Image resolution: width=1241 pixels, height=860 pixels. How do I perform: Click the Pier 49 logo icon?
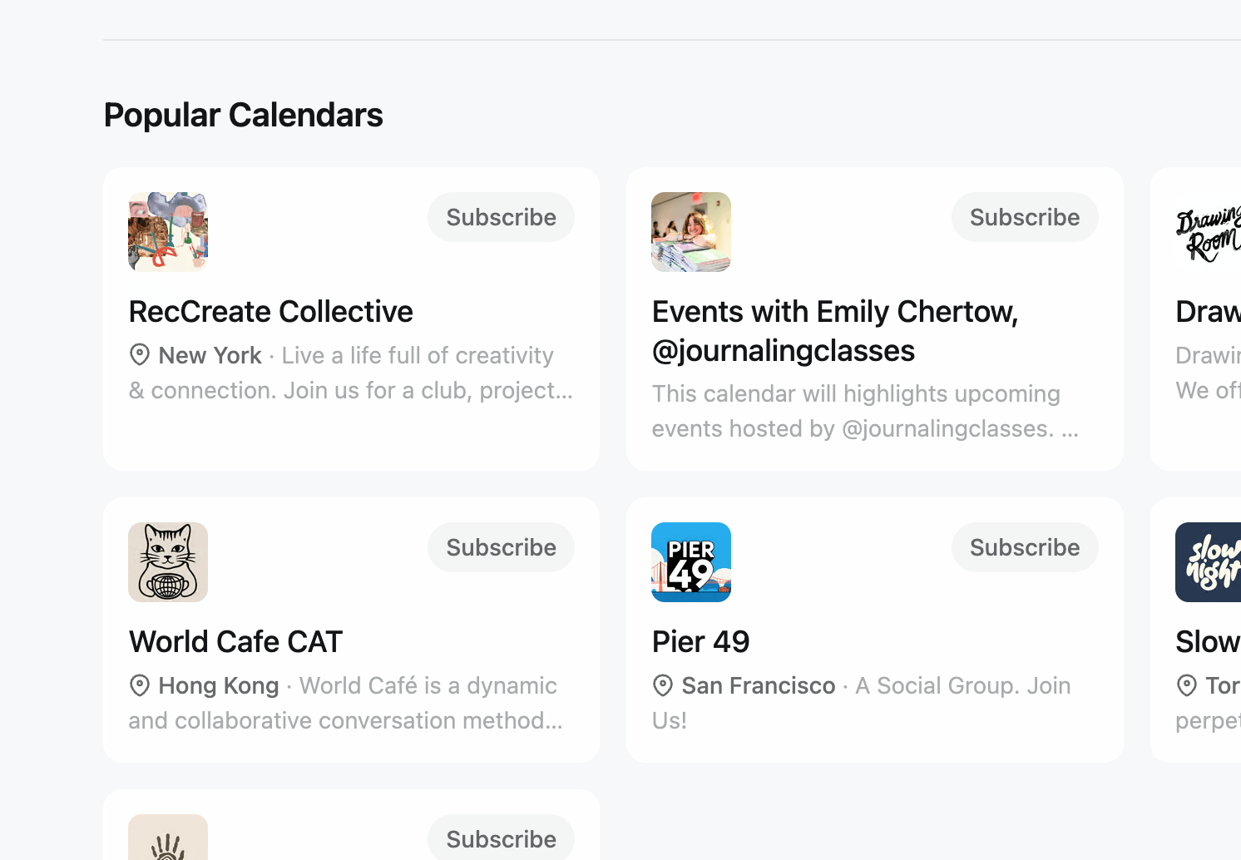click(691, 562)
